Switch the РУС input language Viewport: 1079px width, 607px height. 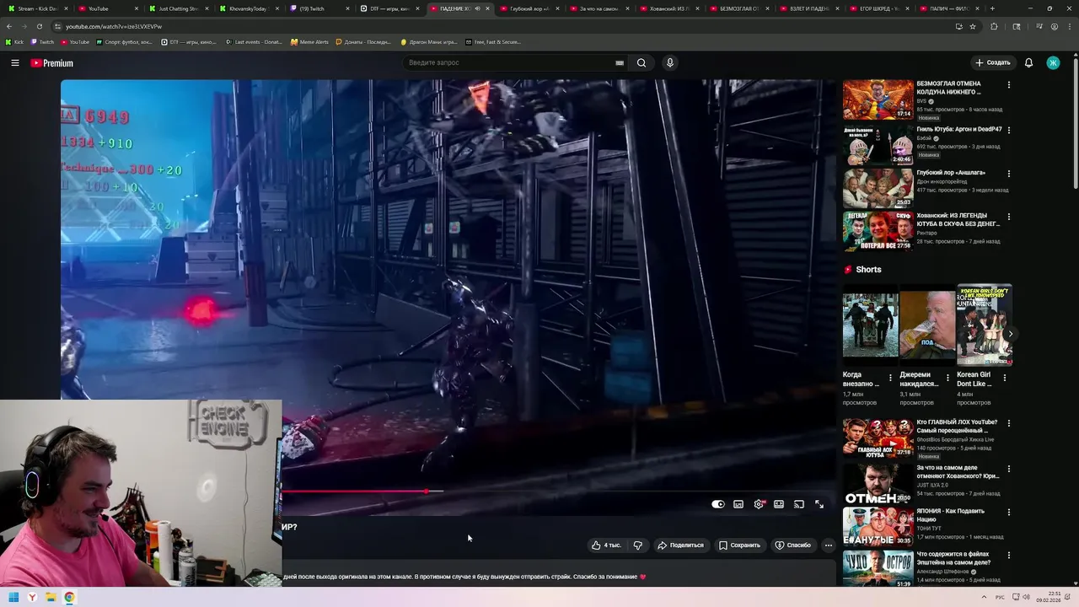tap(1001, 597)
